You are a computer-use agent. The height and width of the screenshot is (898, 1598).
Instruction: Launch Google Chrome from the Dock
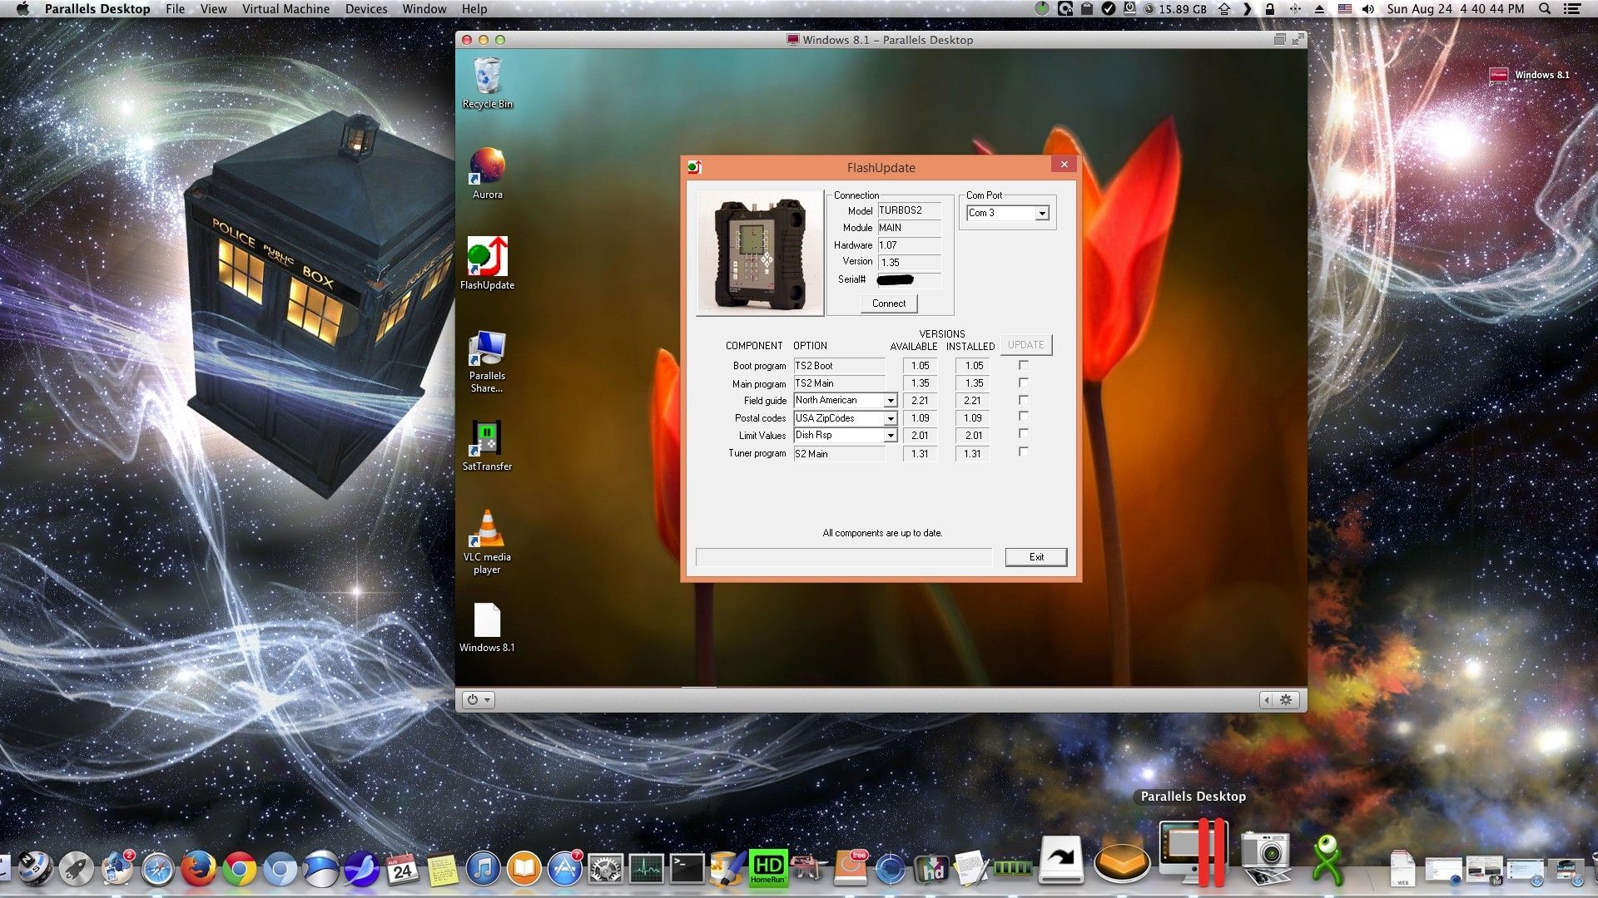(x=239, y=870)
